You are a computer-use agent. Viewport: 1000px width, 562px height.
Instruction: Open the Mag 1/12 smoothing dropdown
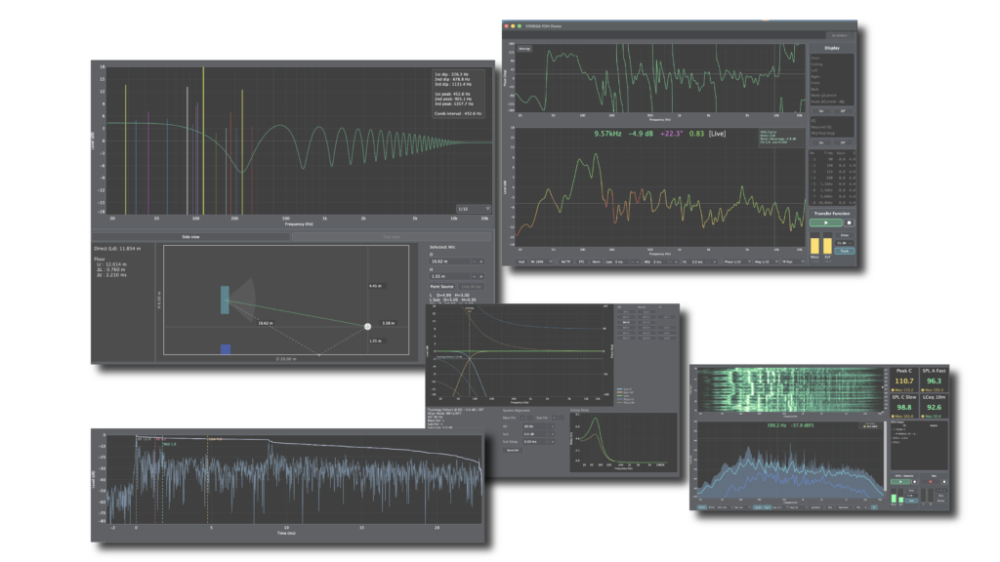click(767, 261)
